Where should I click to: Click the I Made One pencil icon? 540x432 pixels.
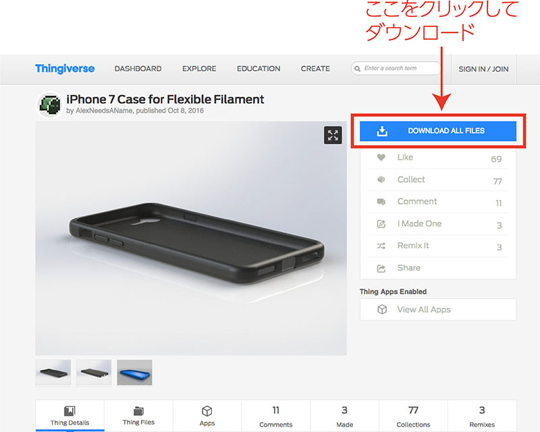381,224
